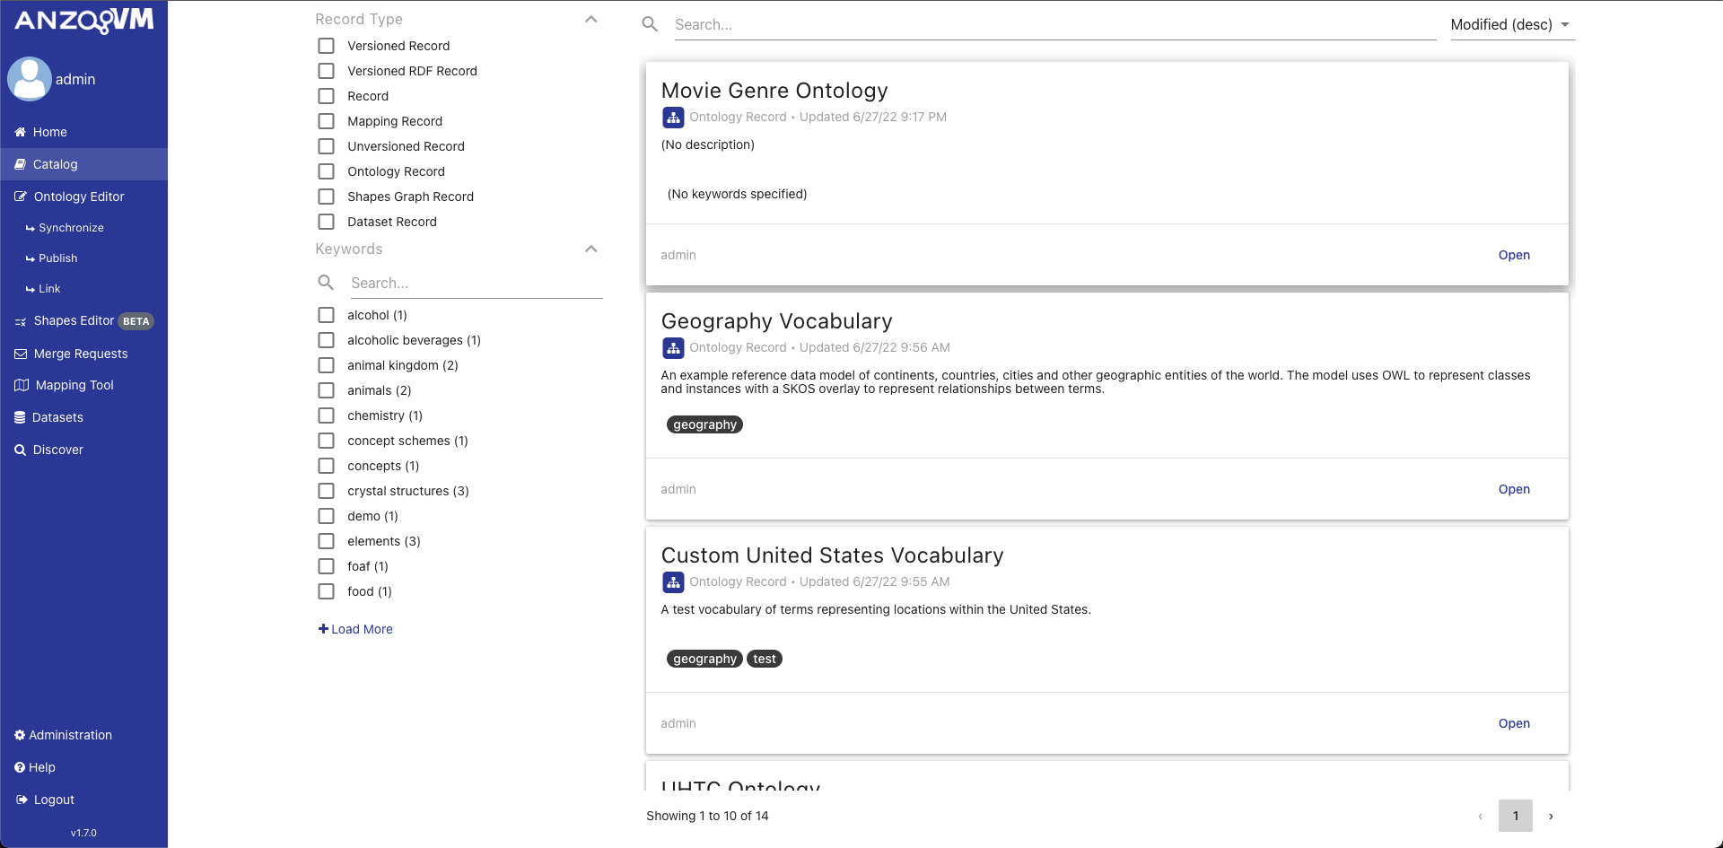Collapse the Record Type filter section
The image size is (1723, 848).
590,19
